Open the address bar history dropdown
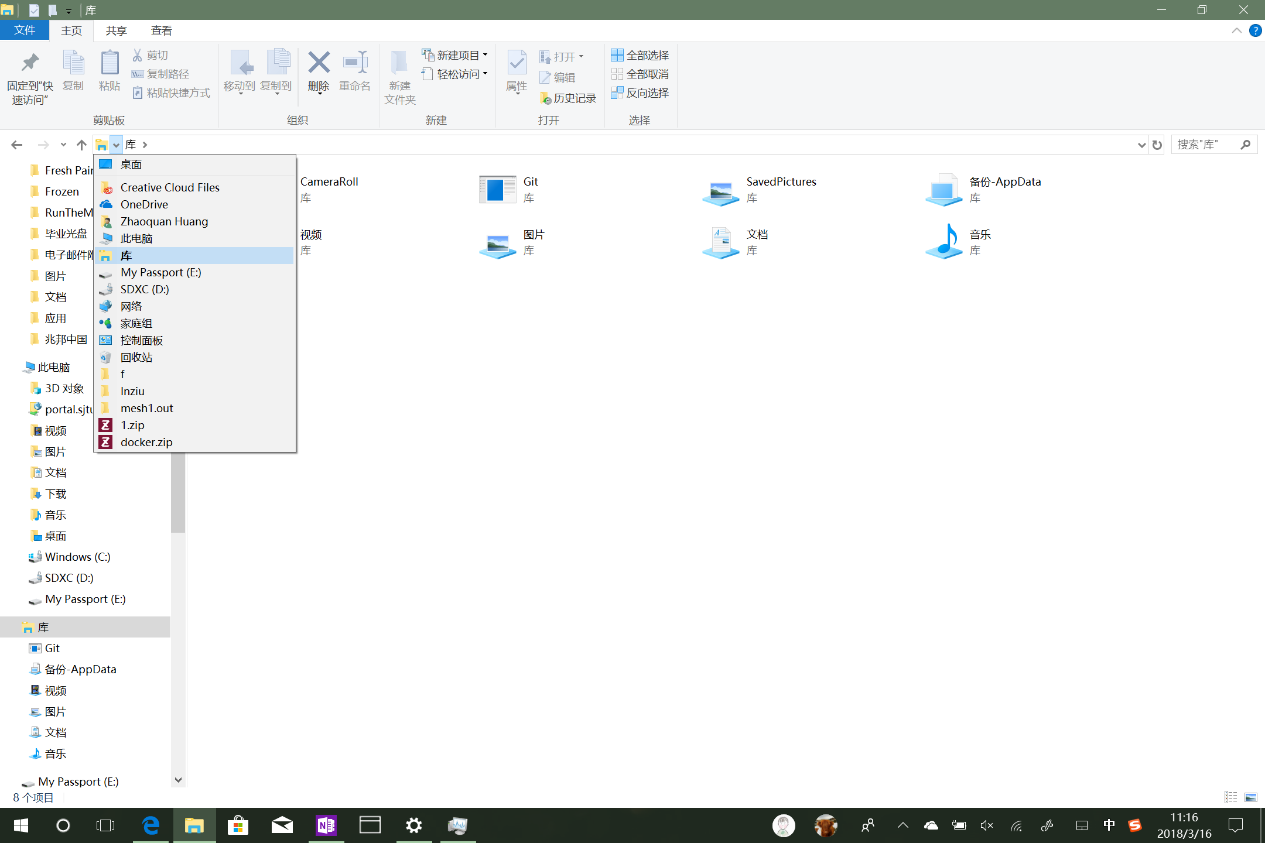Screen dimensions: 1265x843 pos(1141,145)
